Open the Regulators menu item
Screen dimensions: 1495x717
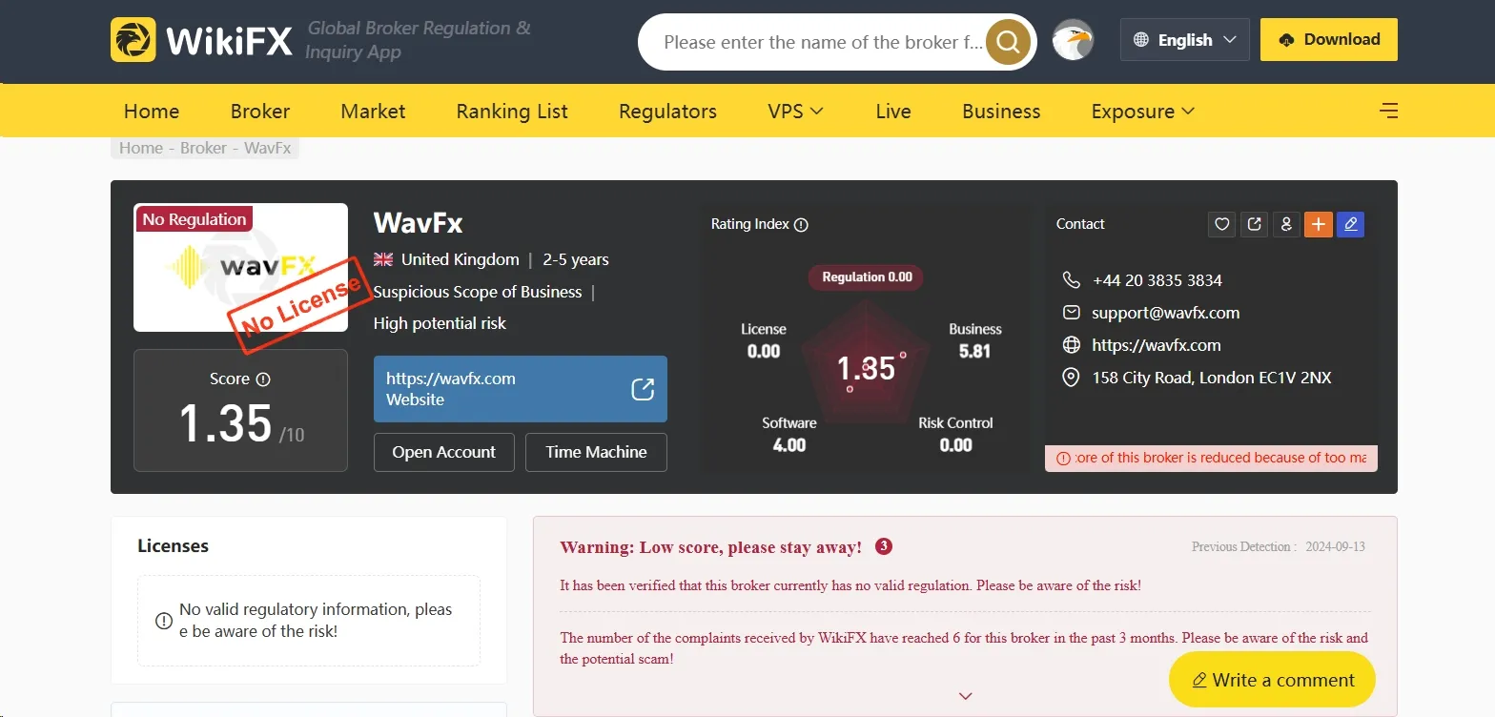(x=667, y=111)
